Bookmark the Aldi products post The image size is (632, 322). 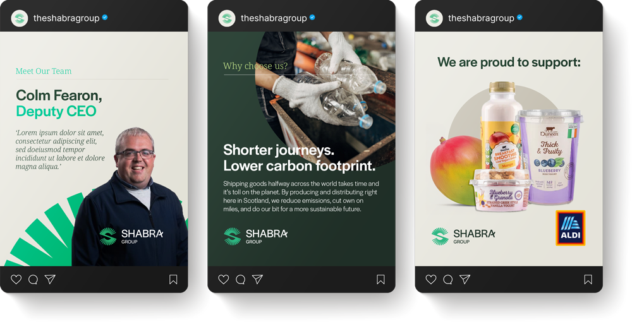click(x=588, y=279)
